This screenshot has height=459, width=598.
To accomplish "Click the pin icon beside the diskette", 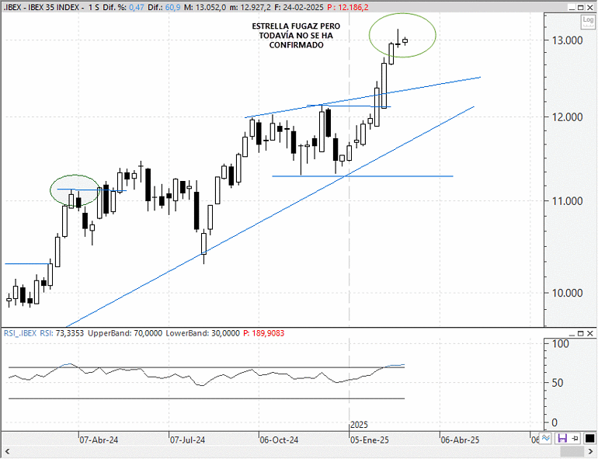I will tap(575, 438).
